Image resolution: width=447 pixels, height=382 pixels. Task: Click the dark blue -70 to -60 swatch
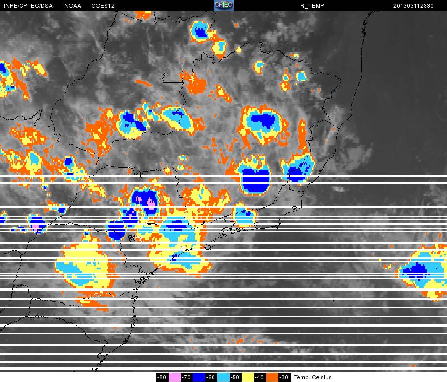(199, 377)
